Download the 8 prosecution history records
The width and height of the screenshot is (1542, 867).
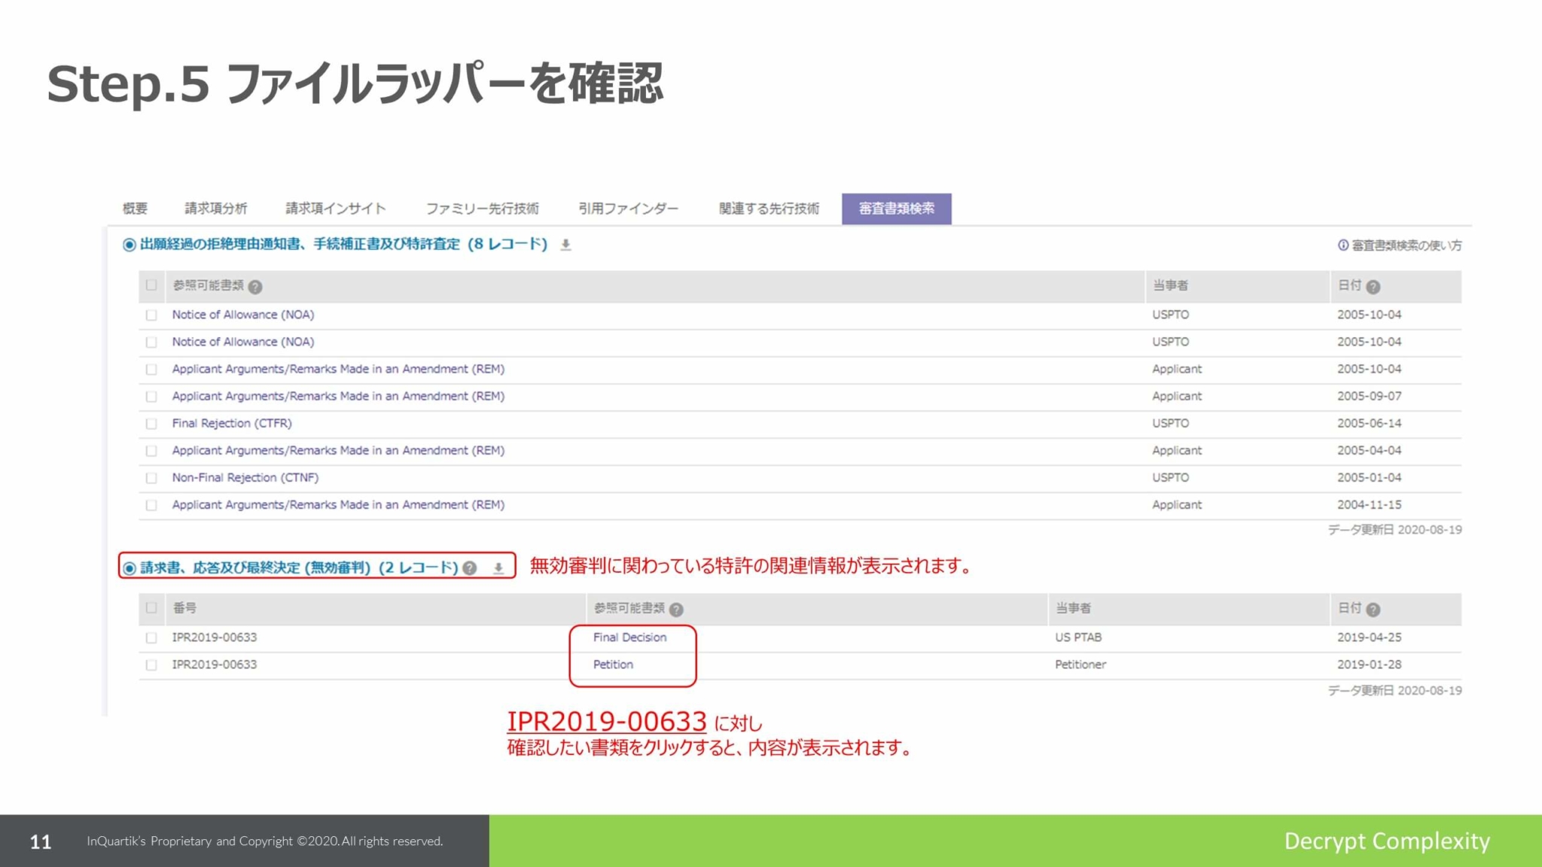pyautogui.click(x=565, y=245)
